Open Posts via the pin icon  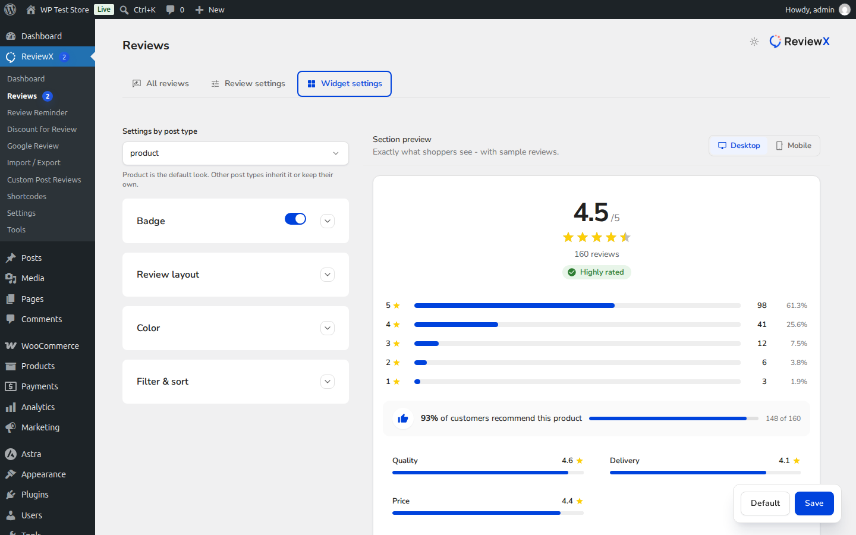point(11,258)
